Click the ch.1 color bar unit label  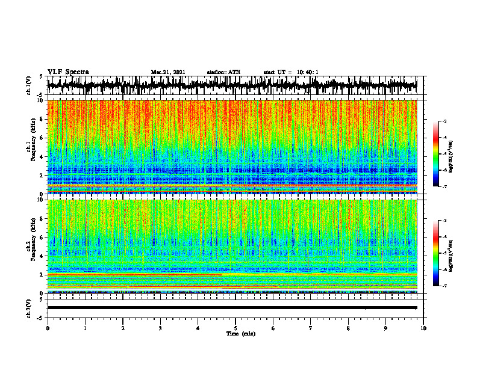click(x=451, y=157)
